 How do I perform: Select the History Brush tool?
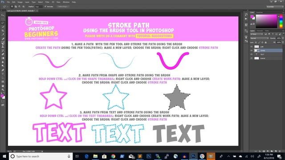[3, 50]
